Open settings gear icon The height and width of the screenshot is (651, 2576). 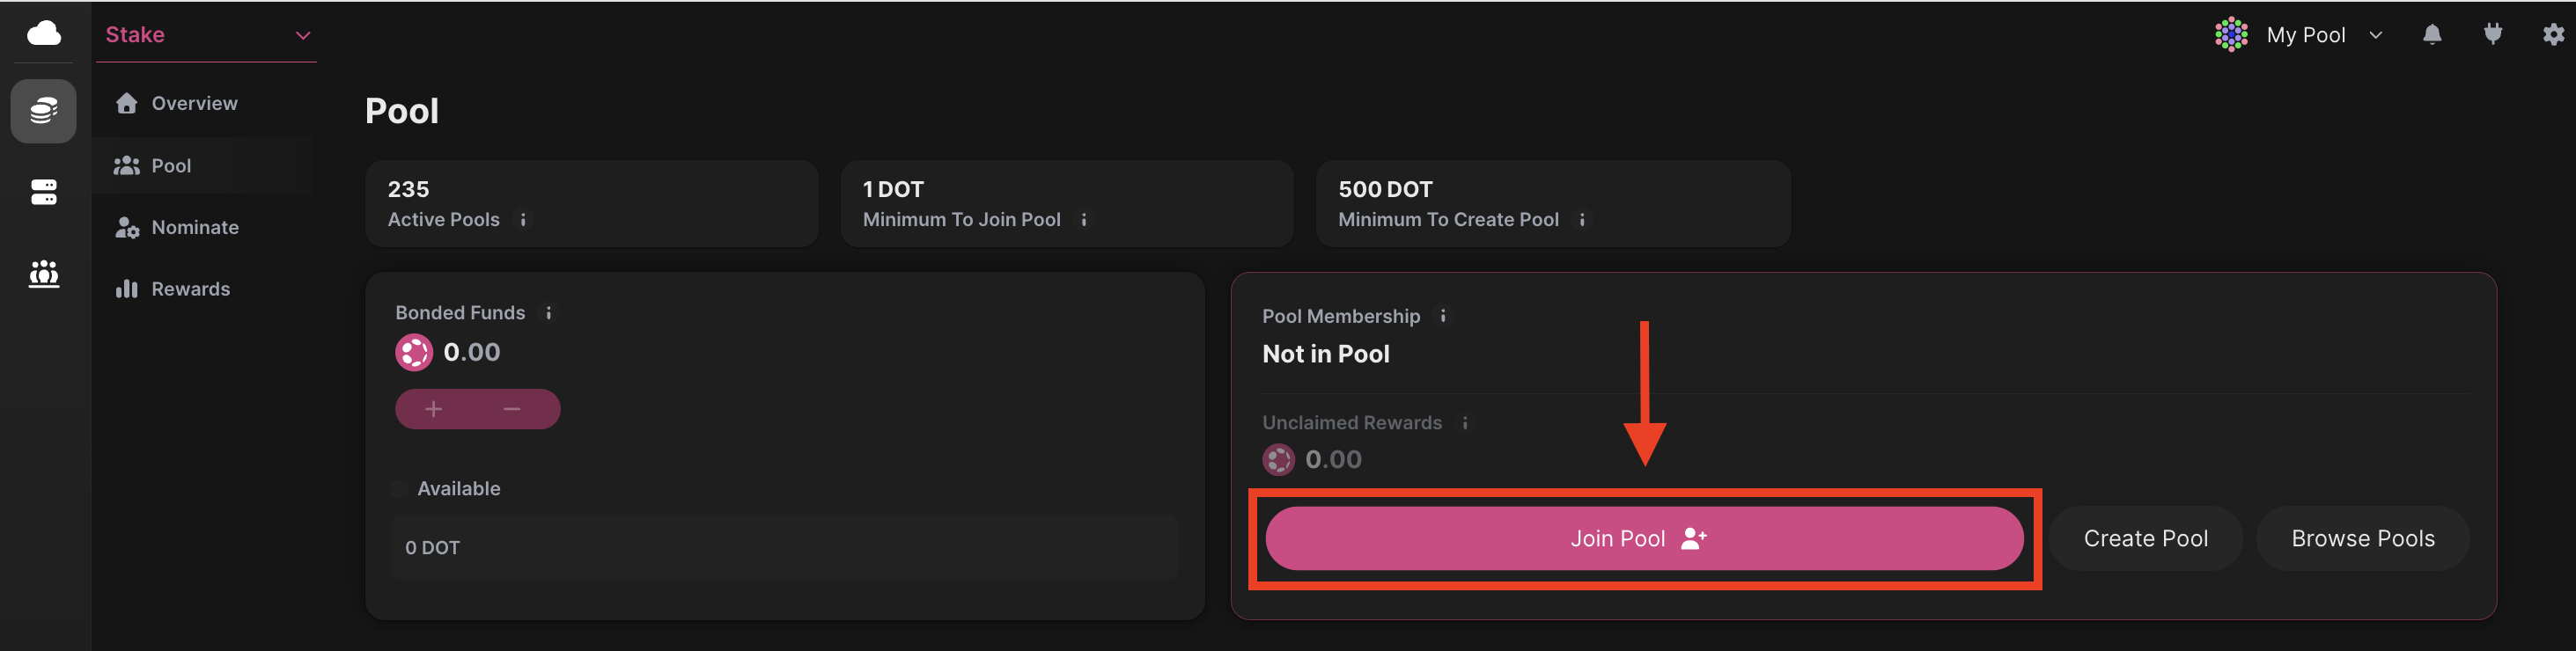(2553, 35)
